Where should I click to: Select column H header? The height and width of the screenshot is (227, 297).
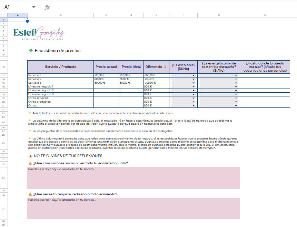click(x=265, y=15)
